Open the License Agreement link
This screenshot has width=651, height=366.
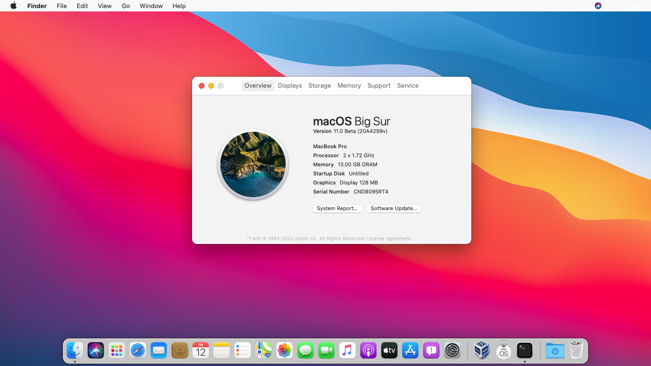pos(389,238)
